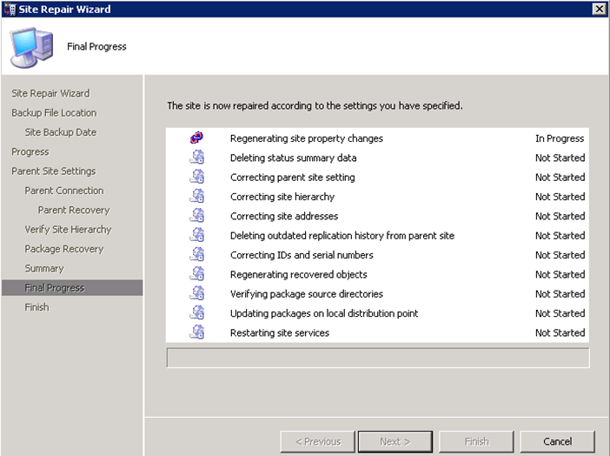The height and width of the screenshot is (456, 610).
Task: Click the 'Correcting site hierarchy' row text
Action: click(x=282, y=197)
